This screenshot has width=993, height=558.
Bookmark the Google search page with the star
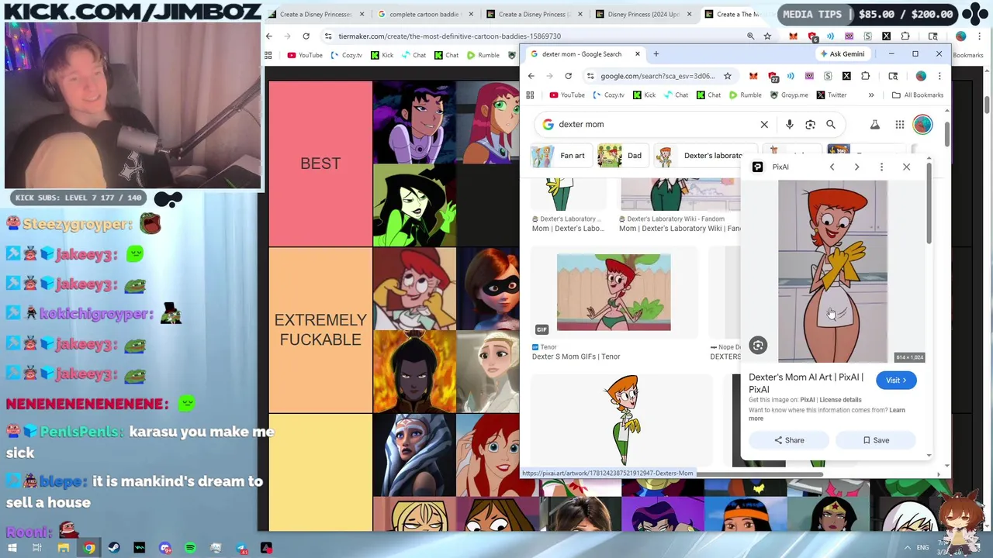tap(727, 76)
